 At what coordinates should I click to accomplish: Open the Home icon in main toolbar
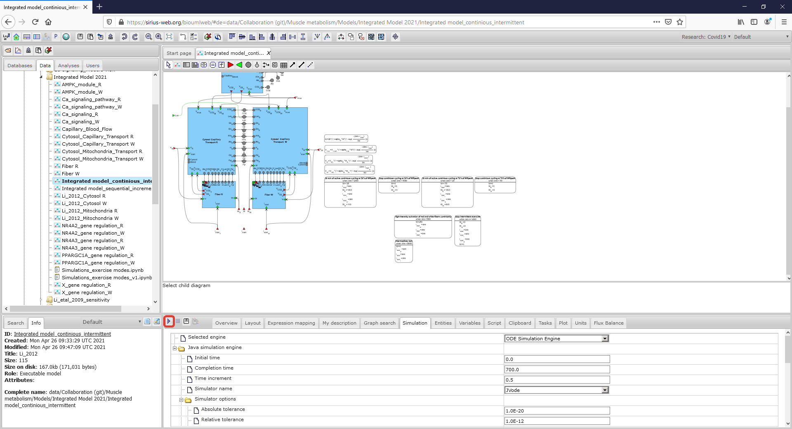tap(16, 37)
